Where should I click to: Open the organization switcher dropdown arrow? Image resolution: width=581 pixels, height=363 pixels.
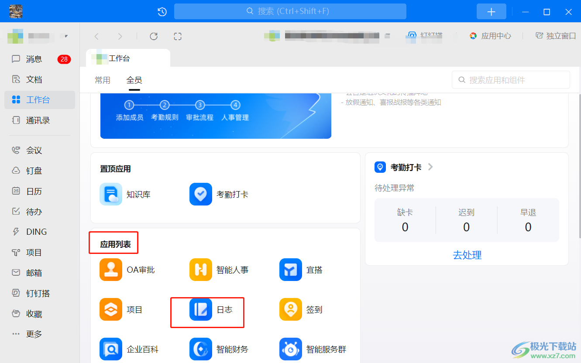point(66,36)
